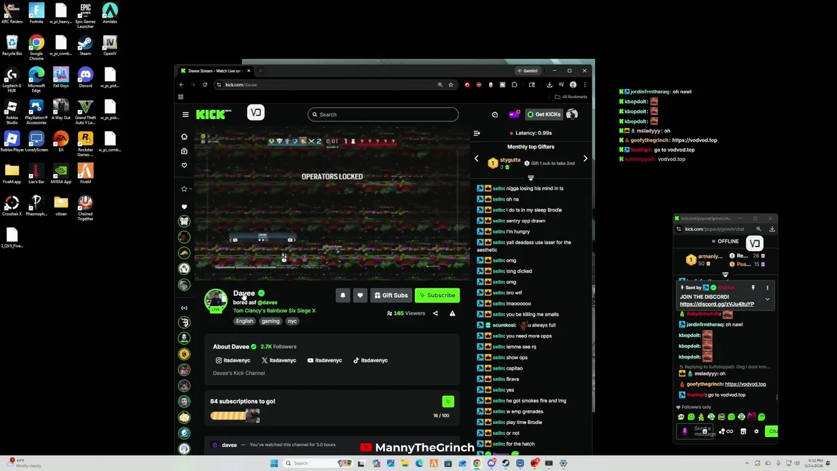Open All Bookmarks folder
Screen dimensions: 837x471
[x=571, y=97]
